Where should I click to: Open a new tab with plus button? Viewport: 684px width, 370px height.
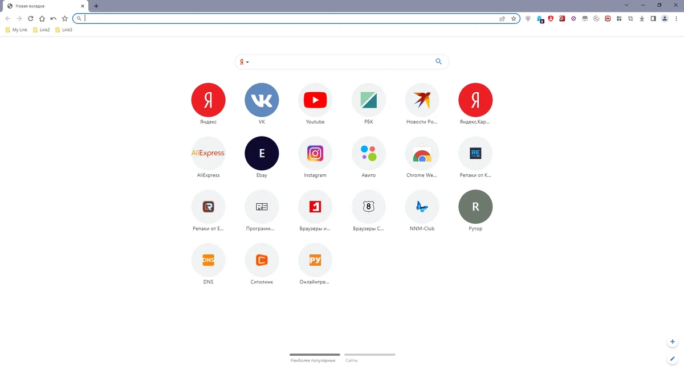tap(96, 6)
